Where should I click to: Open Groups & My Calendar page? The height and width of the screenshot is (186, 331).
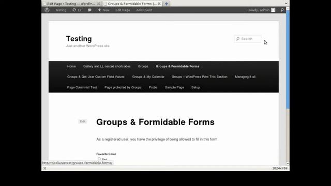coord(148,77)
